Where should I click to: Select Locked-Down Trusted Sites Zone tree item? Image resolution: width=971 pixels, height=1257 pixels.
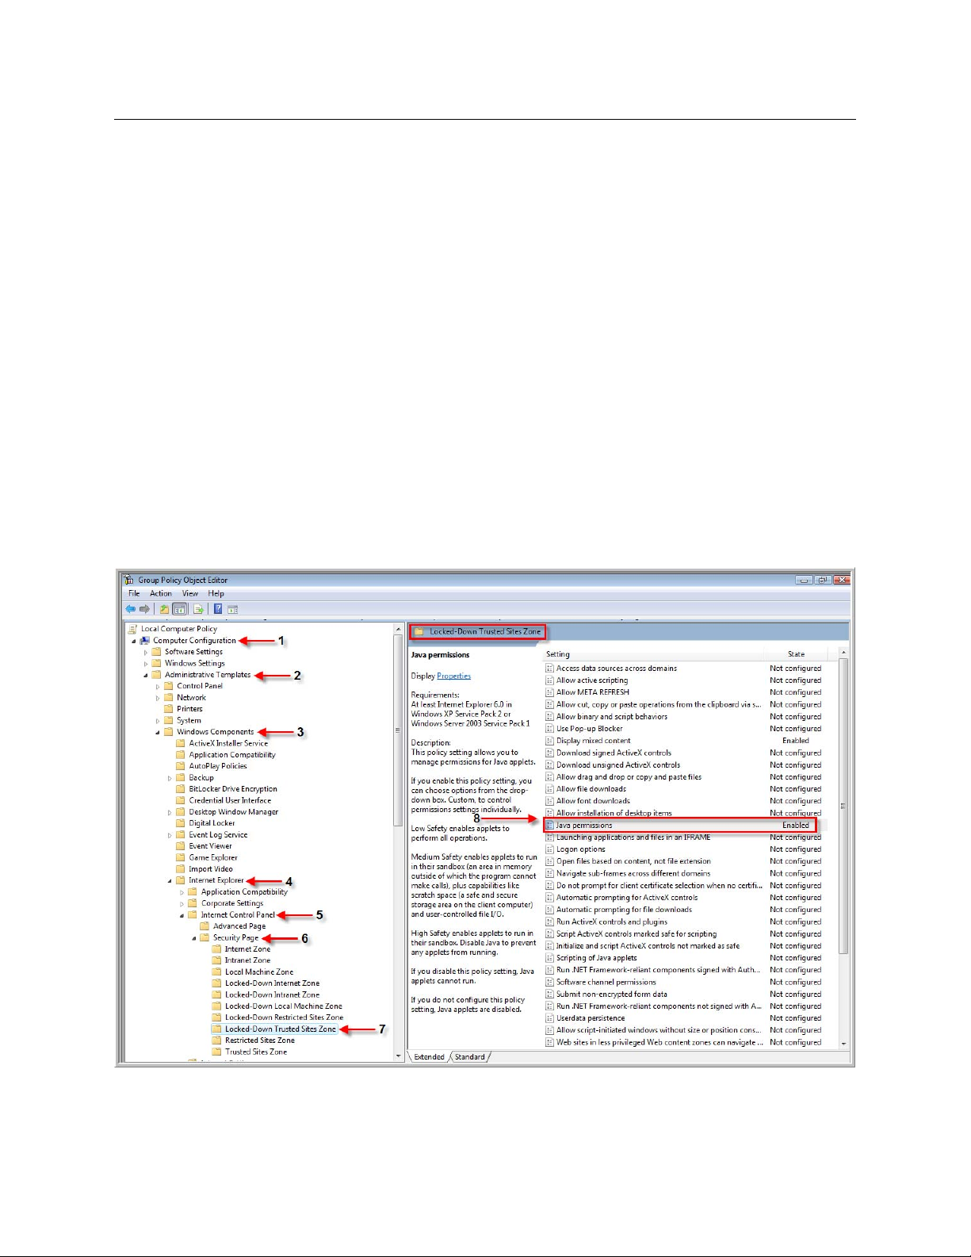point(281,1029)
